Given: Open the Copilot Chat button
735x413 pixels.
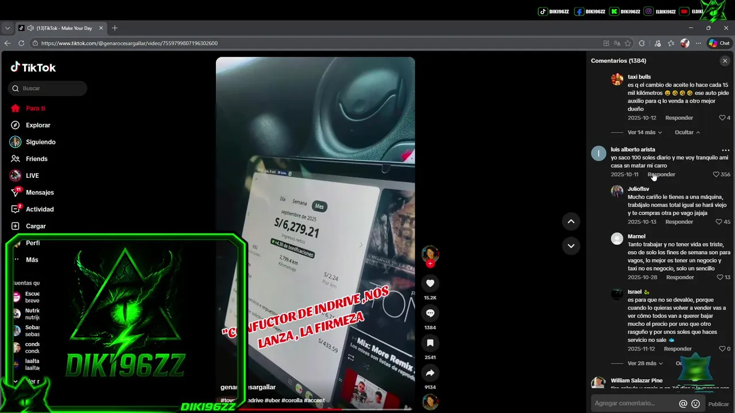Looking at the screenshot, I should coord(718,43).
